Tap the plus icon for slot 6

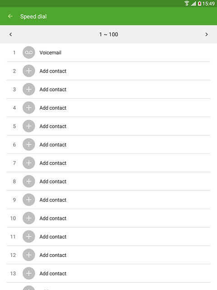pyautogui.click(x=28, y=145)
